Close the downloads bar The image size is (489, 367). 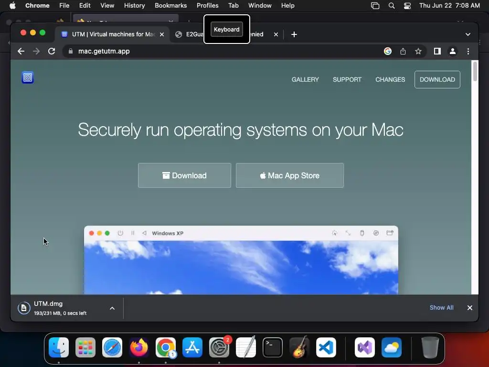(470, 308)
